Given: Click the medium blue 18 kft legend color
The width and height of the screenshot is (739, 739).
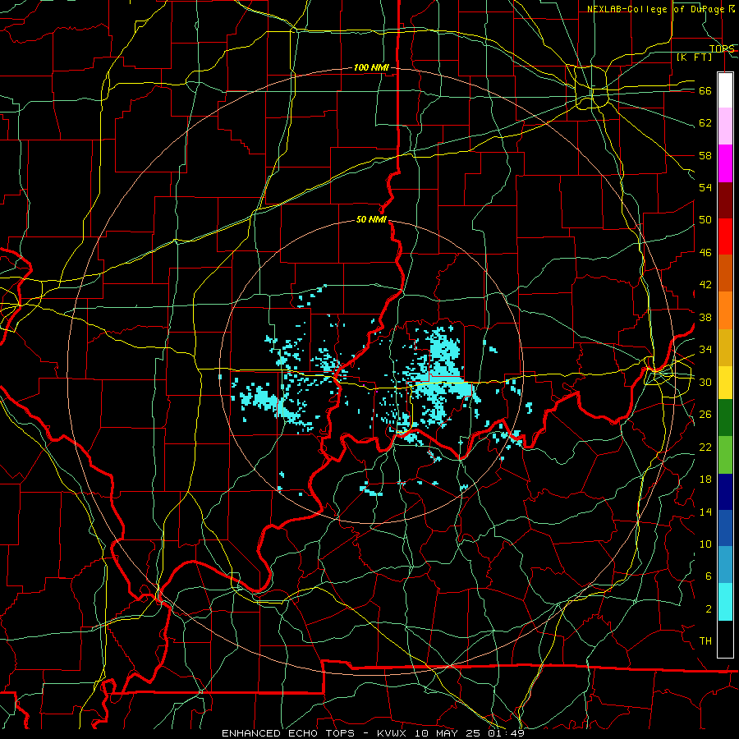Looking at the screenshot, I should click(x=725, y=528).
